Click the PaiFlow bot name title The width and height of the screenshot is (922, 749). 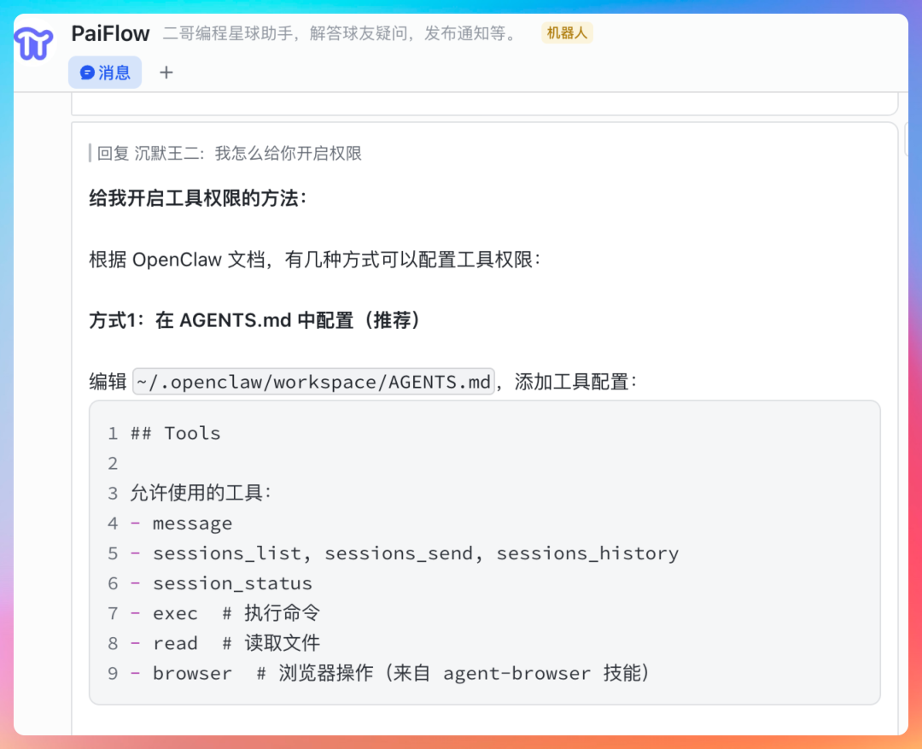click(110, 33)
